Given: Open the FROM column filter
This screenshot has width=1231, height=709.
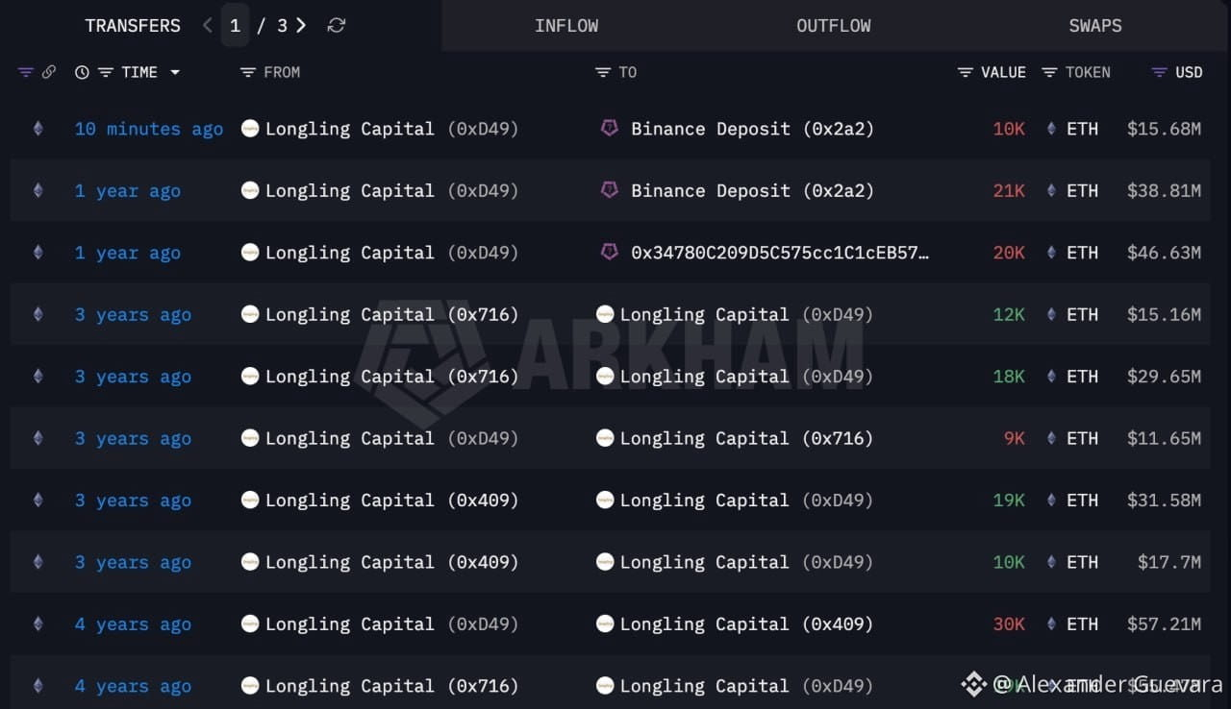Looking at the screenshot, I should [x=248, y=72].
